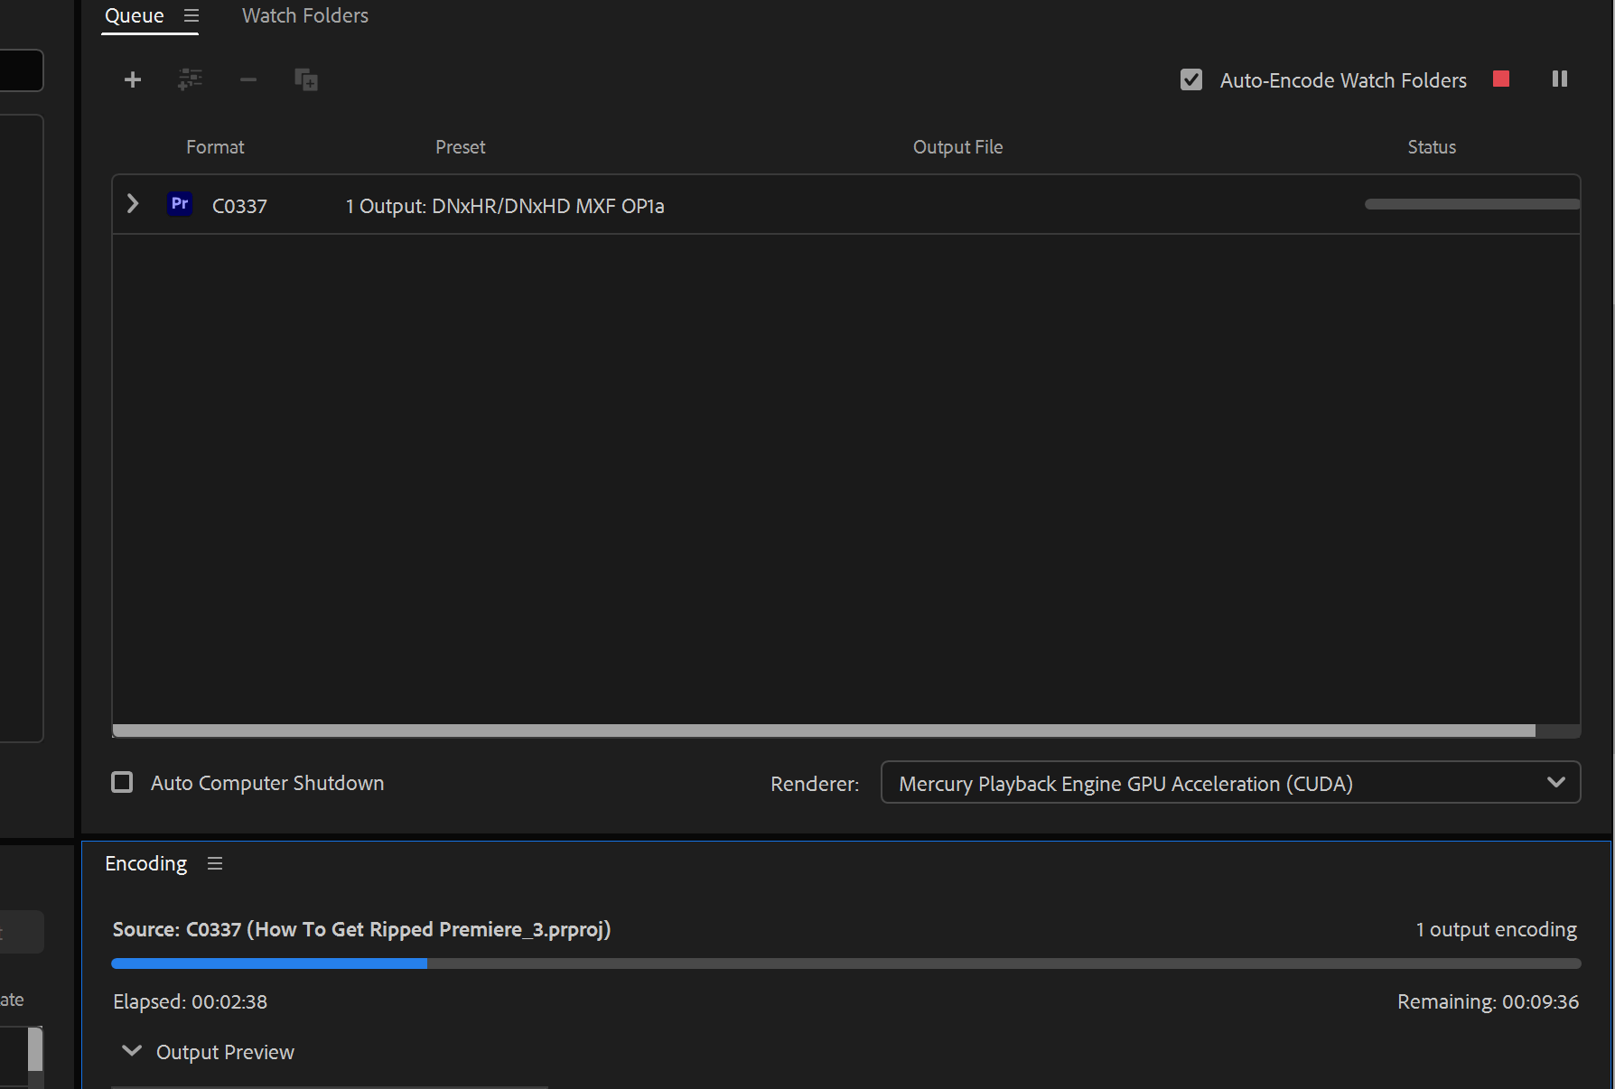Collapse the Output Preview section
This screenshot has width=1615, height=1089.
point(132,1051)
